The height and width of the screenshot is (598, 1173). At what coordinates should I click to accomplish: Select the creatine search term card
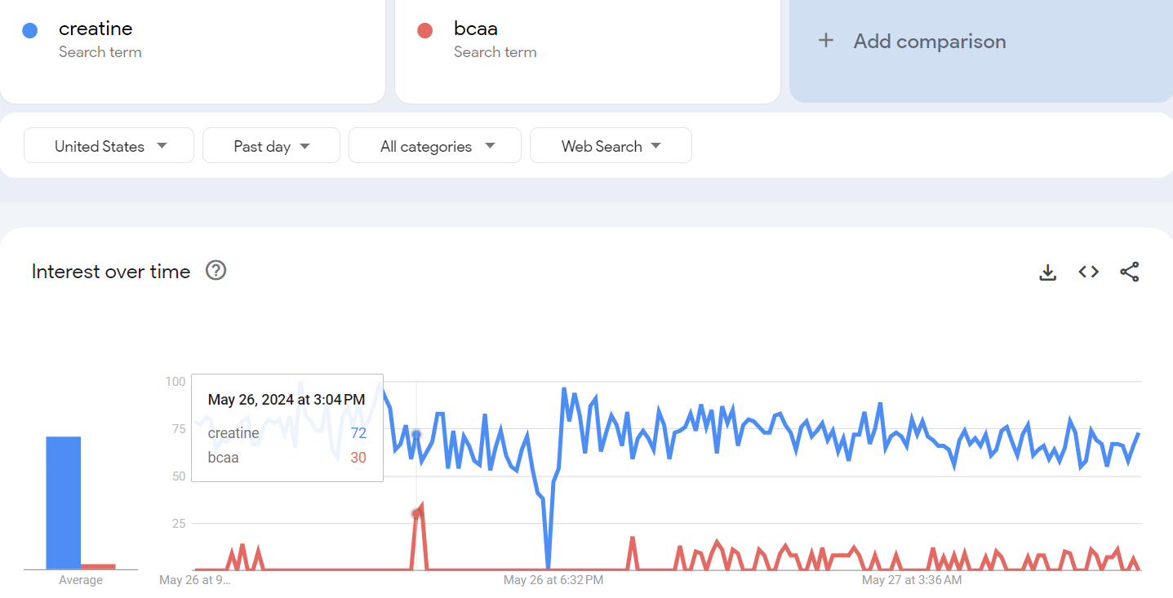193,51
